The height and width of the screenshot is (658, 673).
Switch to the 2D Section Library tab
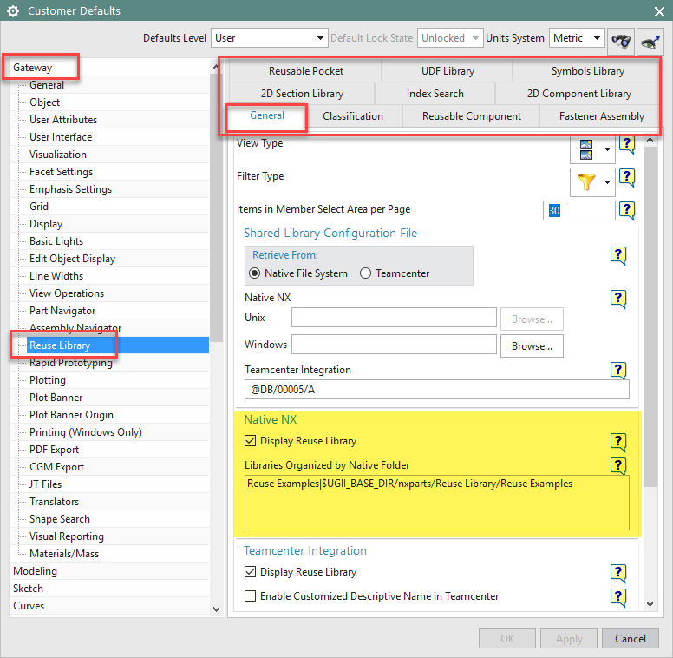302,93
